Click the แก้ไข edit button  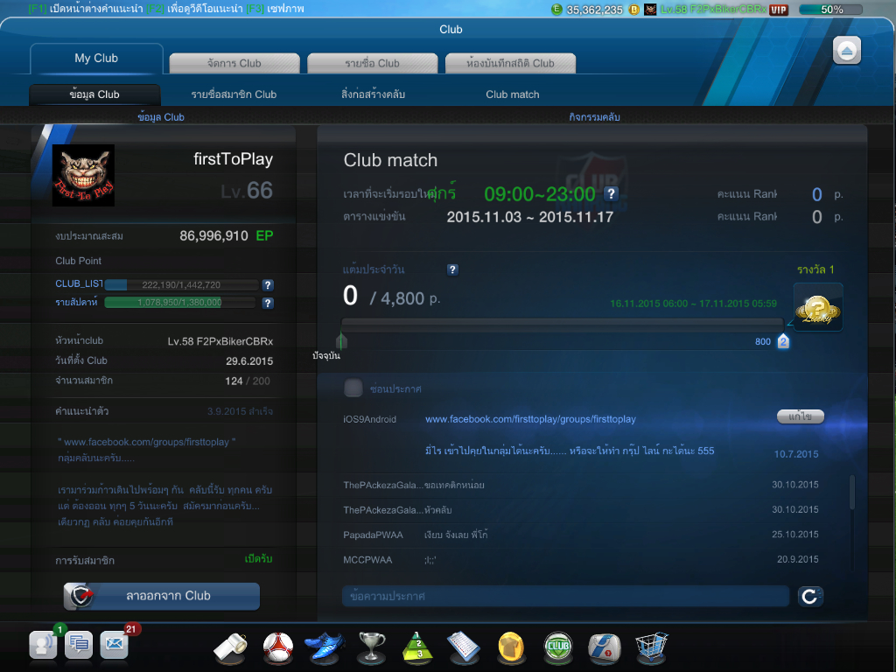point(800,416)
